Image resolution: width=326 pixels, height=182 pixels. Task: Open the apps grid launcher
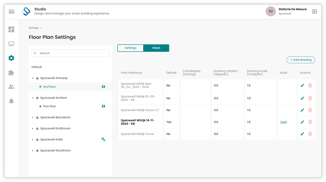coord(314,11)
